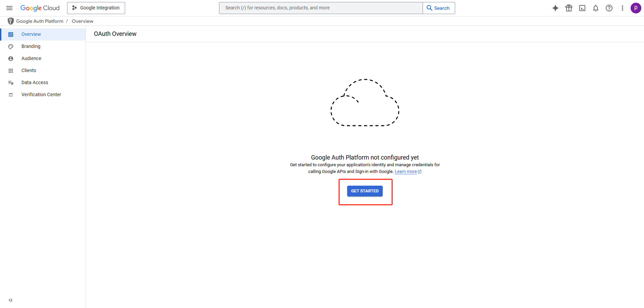Open the main navigation hamburger menu
Viewport: 644px width, 308px height.
(9, 8)
